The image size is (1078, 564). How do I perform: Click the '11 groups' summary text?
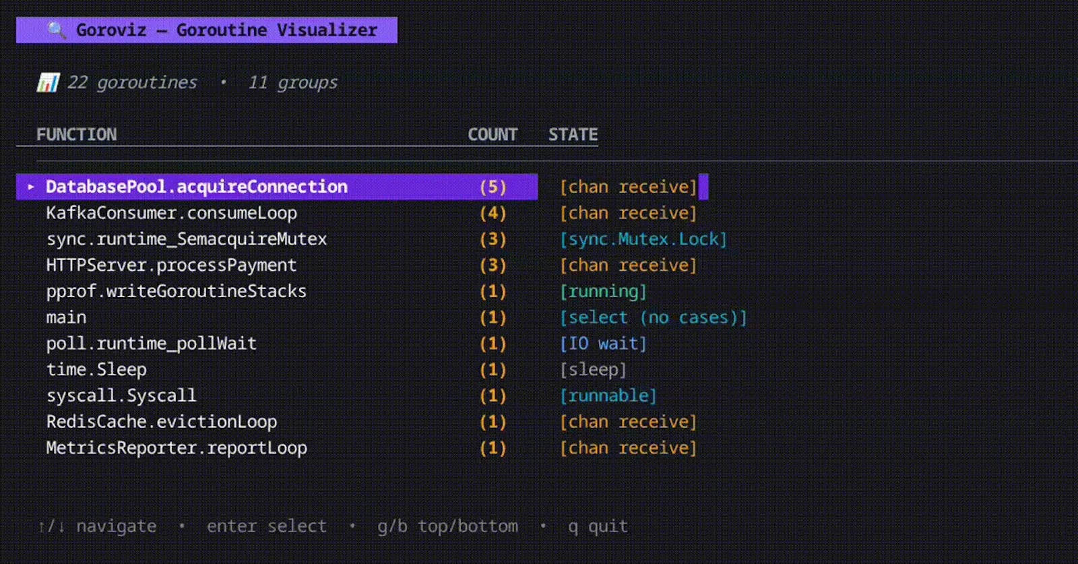coord(293,83)
